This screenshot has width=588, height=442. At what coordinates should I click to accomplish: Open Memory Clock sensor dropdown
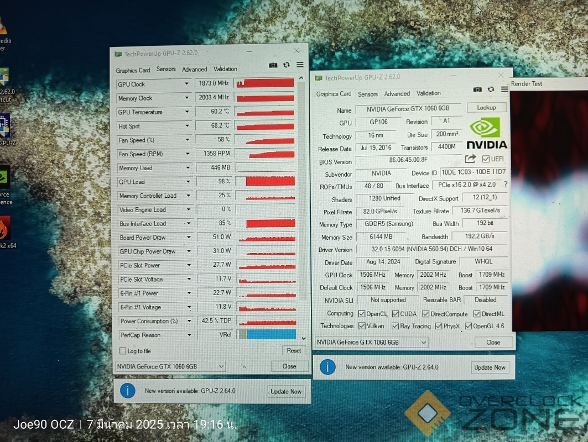tap(186, 97)
